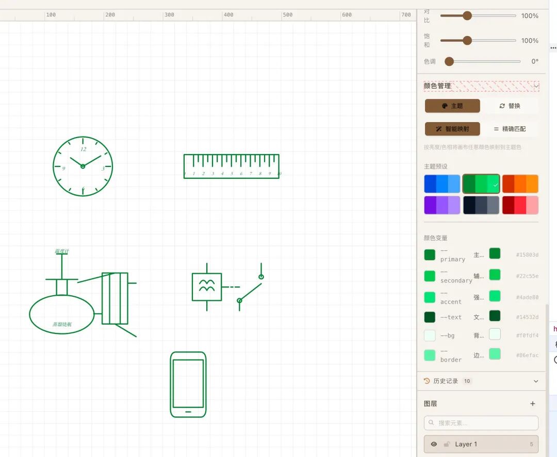Apply the dark slate theme preset

click(481, 205)
